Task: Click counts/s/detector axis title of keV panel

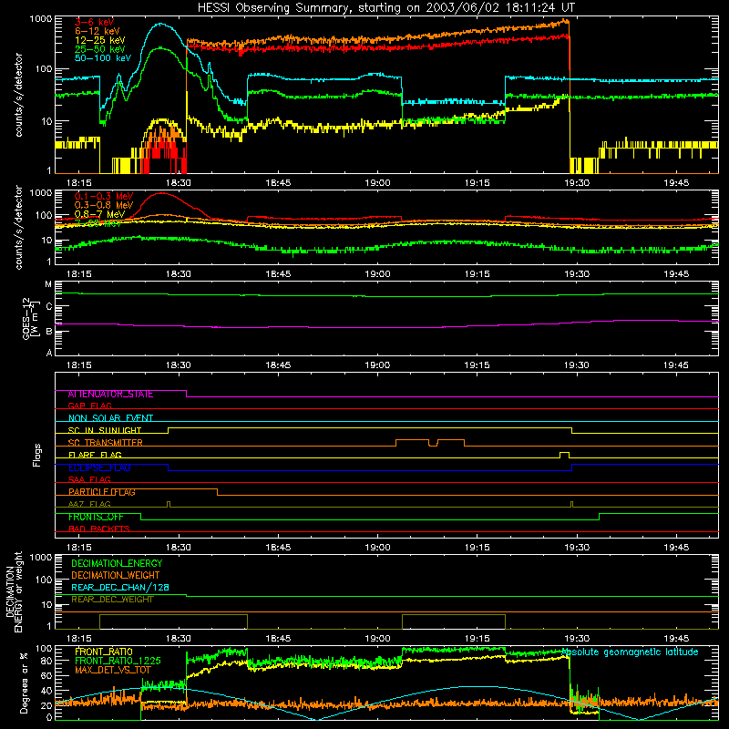Action: (x=18, y=95)
